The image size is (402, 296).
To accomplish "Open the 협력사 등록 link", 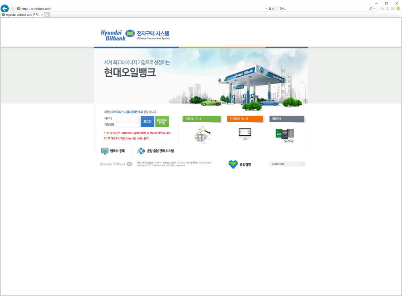I will (113, 151).
